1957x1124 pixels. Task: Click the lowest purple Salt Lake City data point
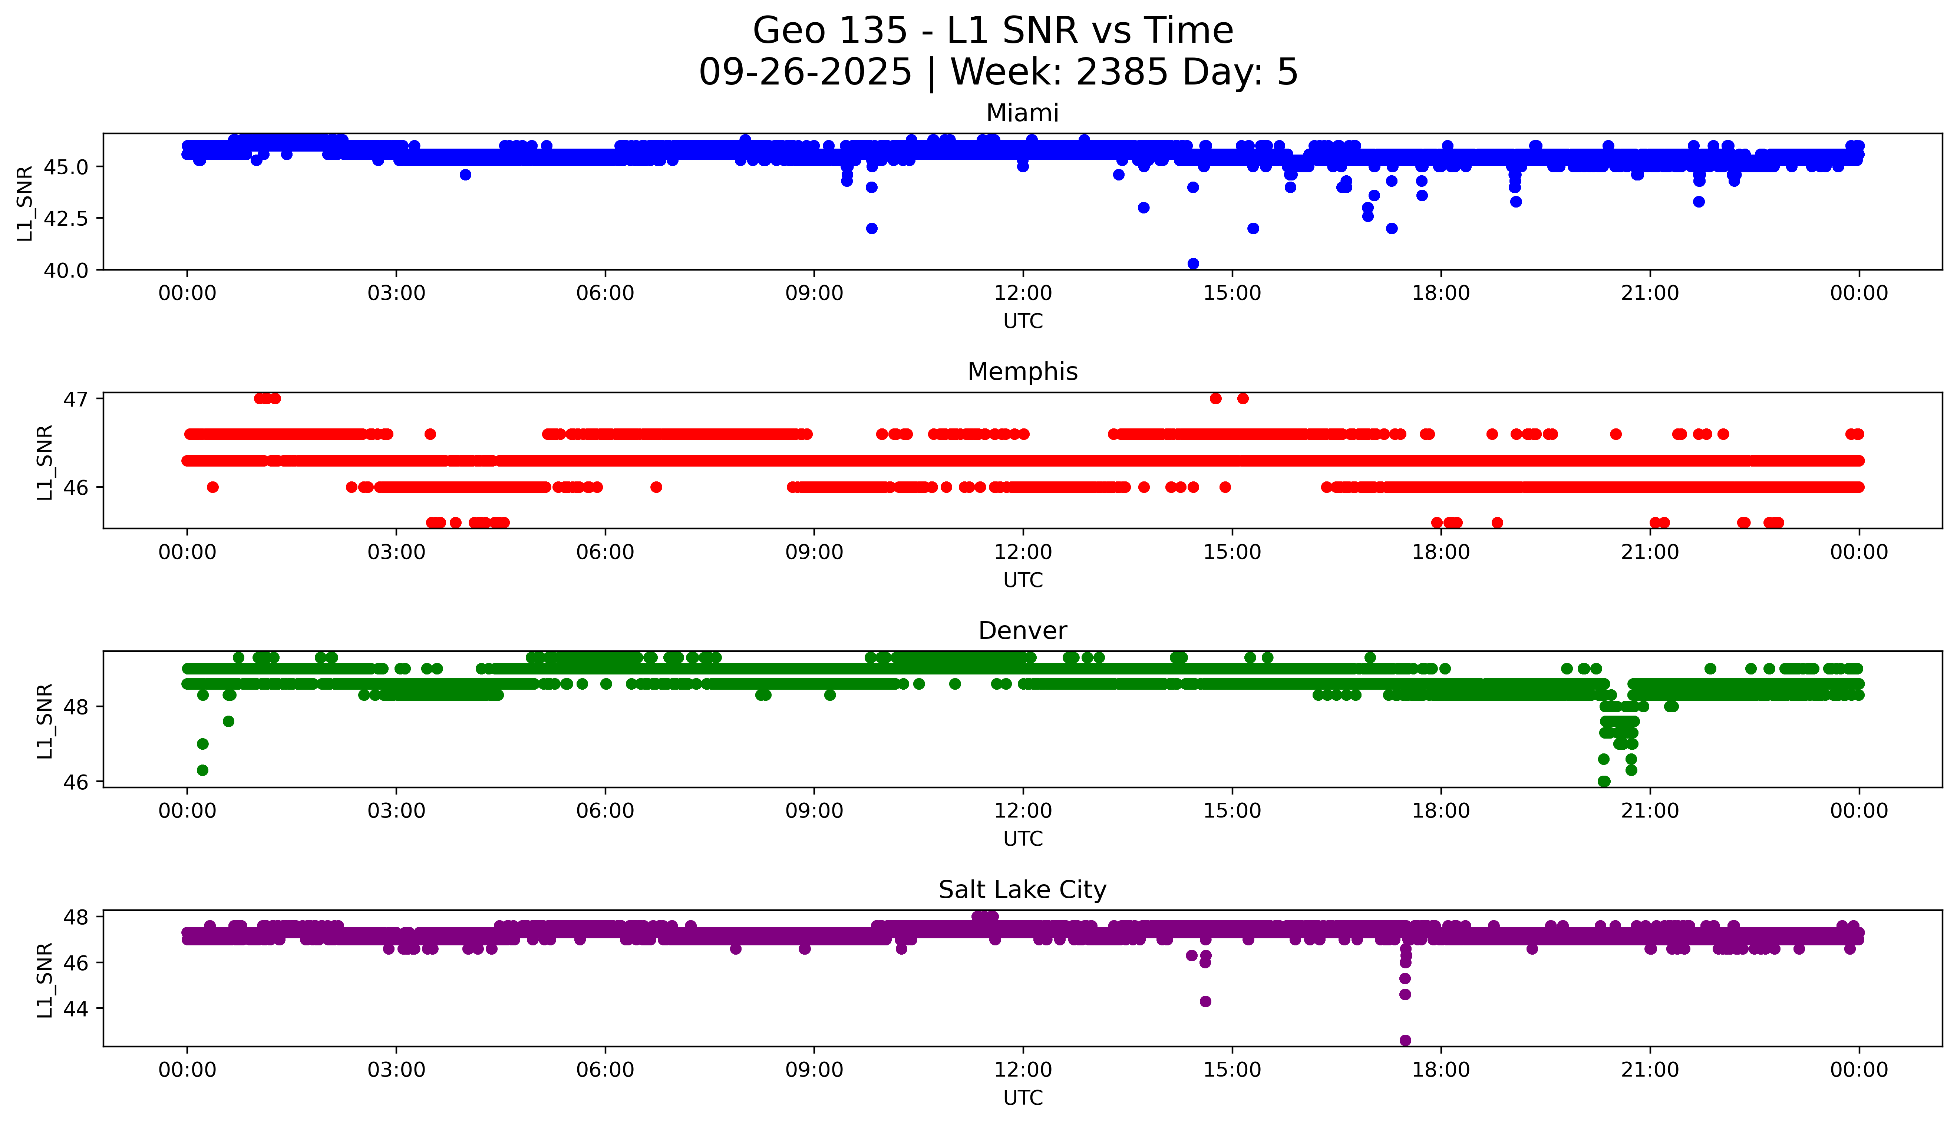tap(1405, 1040)
